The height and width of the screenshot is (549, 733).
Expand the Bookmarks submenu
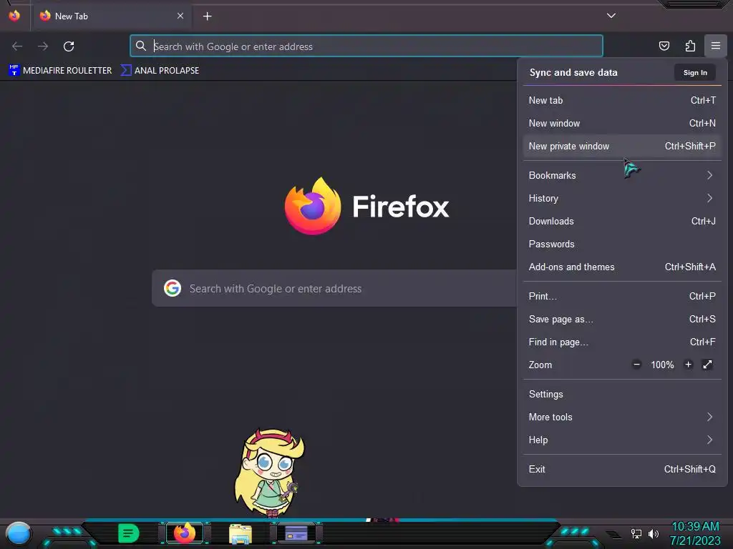pyautogui.click(x=622, y=176)
